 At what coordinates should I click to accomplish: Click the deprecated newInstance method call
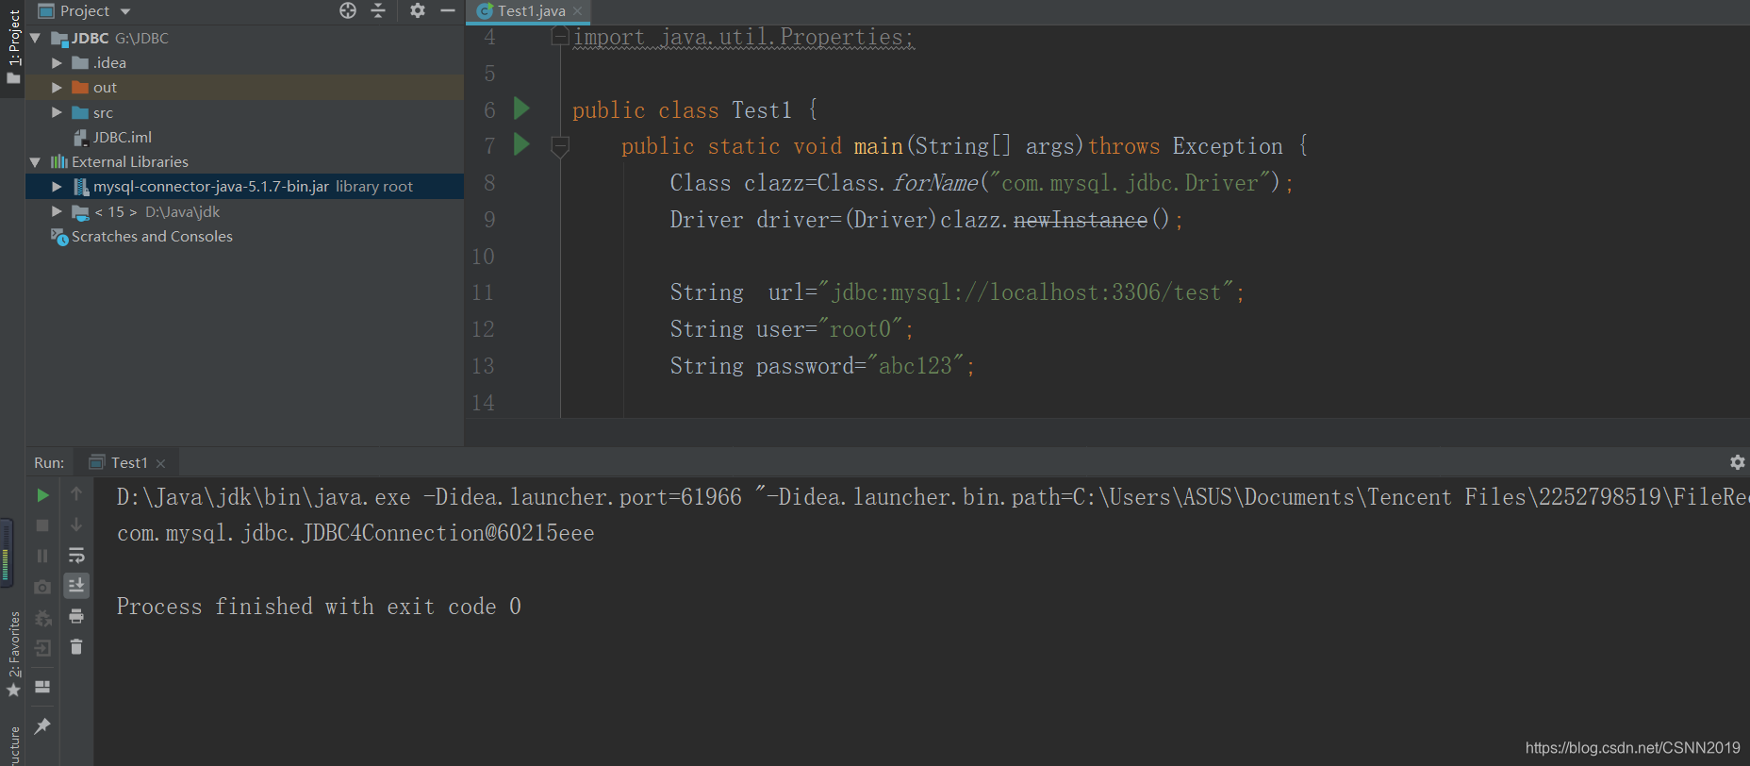tap(1081, 220)
